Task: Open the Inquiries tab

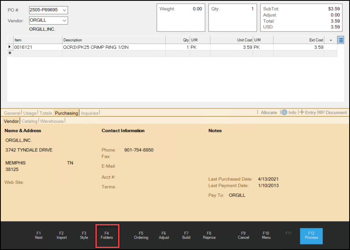Action: pos(89,113)
